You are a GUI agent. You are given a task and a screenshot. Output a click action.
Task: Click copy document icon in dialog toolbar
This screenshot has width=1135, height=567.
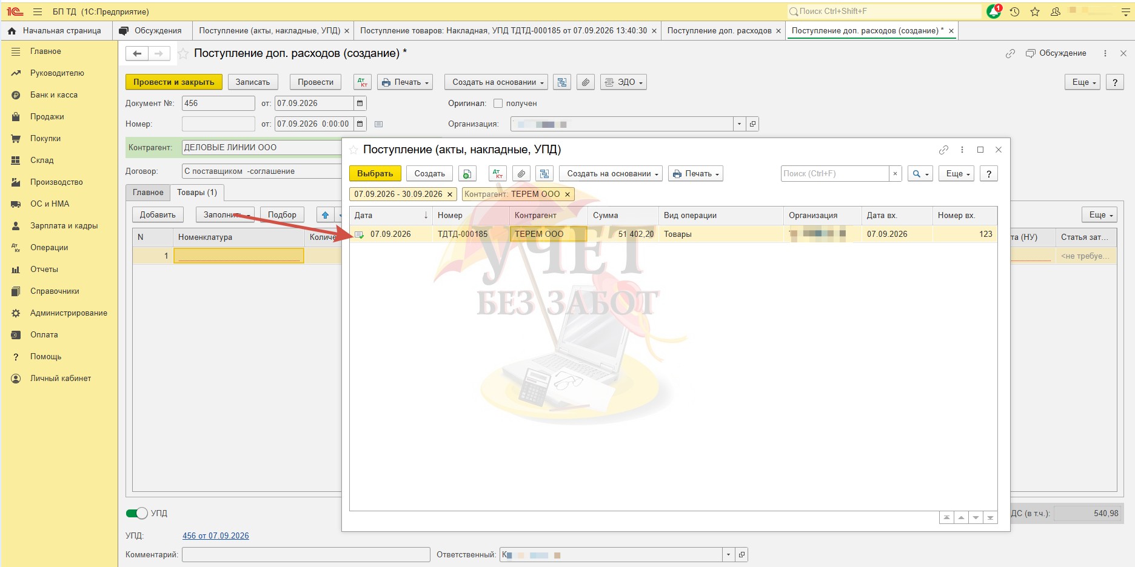[x=467, y=174]
